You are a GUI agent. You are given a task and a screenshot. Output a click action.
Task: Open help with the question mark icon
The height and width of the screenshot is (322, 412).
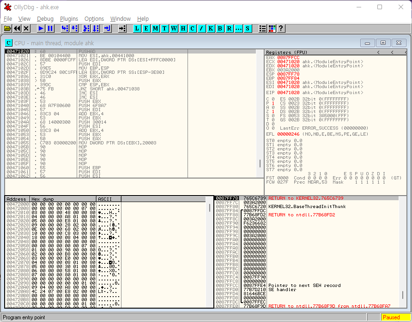pyautogui.click(x=281, y=28)
